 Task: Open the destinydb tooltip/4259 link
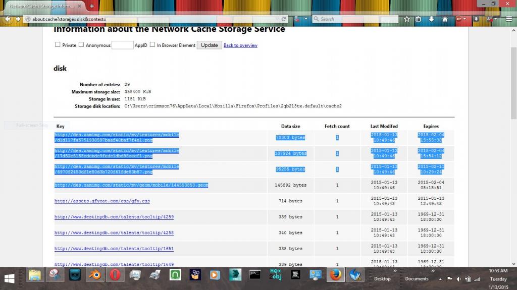point(114,217)
